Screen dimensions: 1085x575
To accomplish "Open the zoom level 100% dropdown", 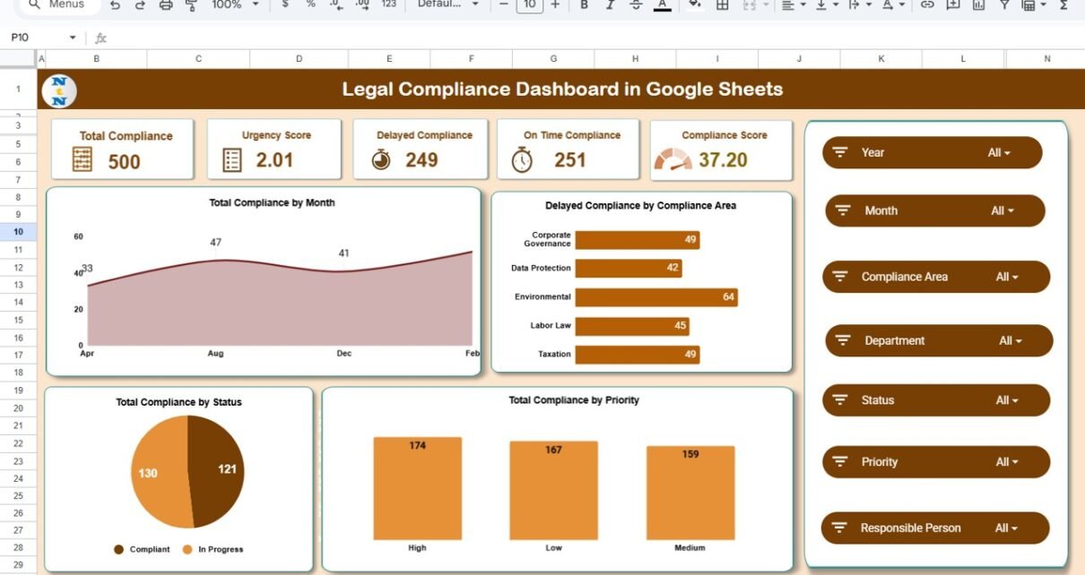I will click(235, 5).
